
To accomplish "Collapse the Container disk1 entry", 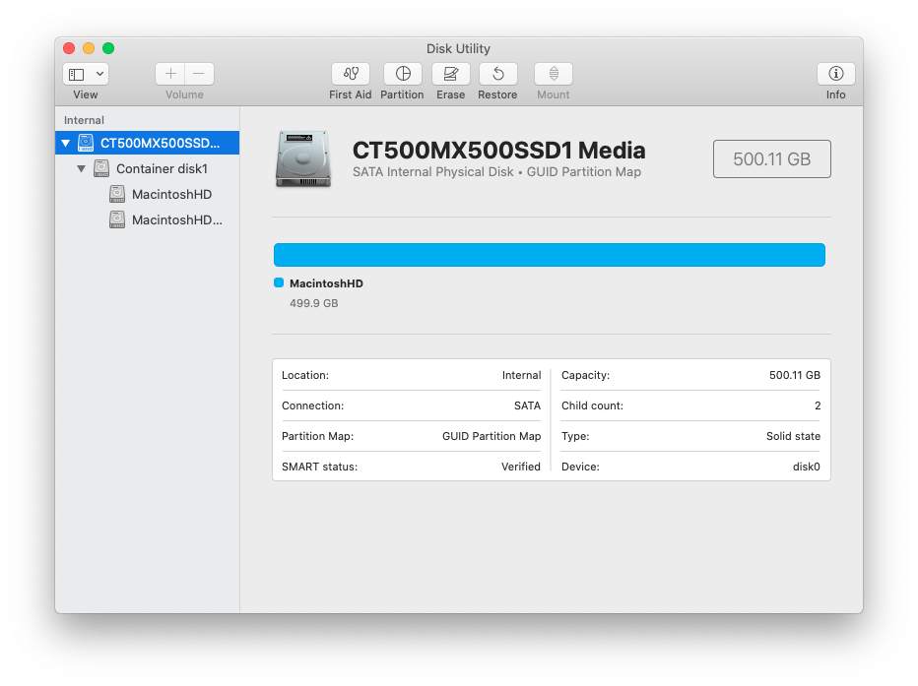I will pos(82,169).
